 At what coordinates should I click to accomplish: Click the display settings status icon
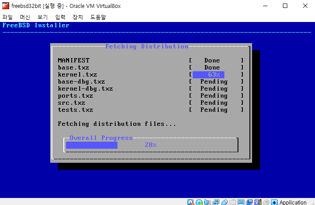point(241,202)
